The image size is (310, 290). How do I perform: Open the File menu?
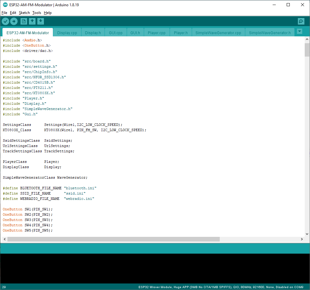pos(4,13)
